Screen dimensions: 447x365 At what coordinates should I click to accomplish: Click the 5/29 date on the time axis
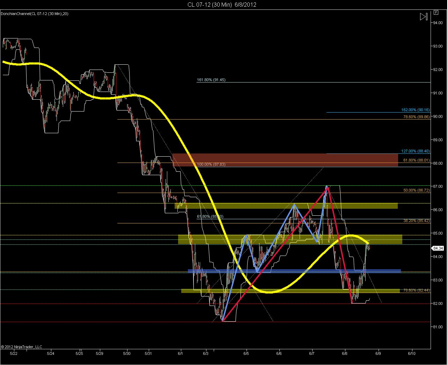click(x=99, y=354)
